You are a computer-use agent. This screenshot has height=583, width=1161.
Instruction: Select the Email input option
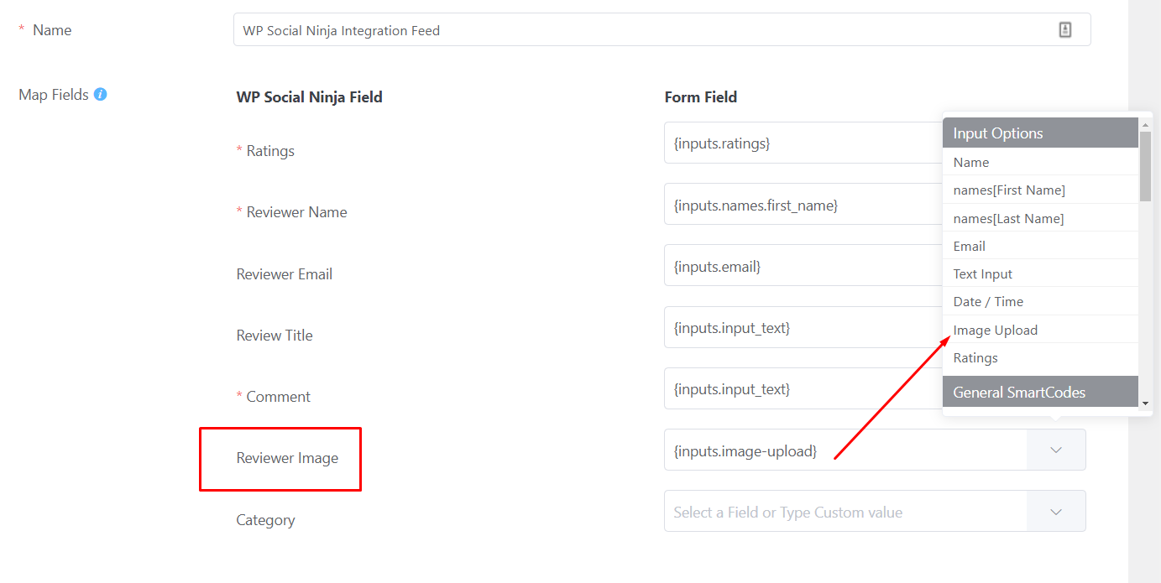(970, 247)
